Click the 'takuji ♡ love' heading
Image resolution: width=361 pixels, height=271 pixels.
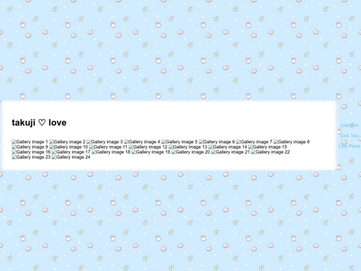(39, 122)
